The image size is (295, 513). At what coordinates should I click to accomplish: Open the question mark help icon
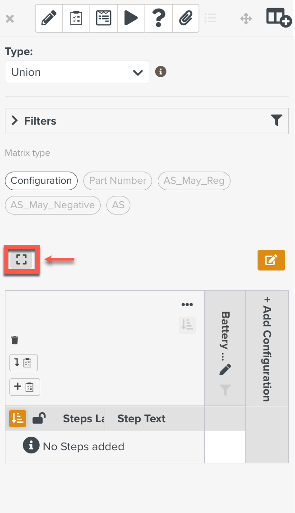(x=158, y=19)
